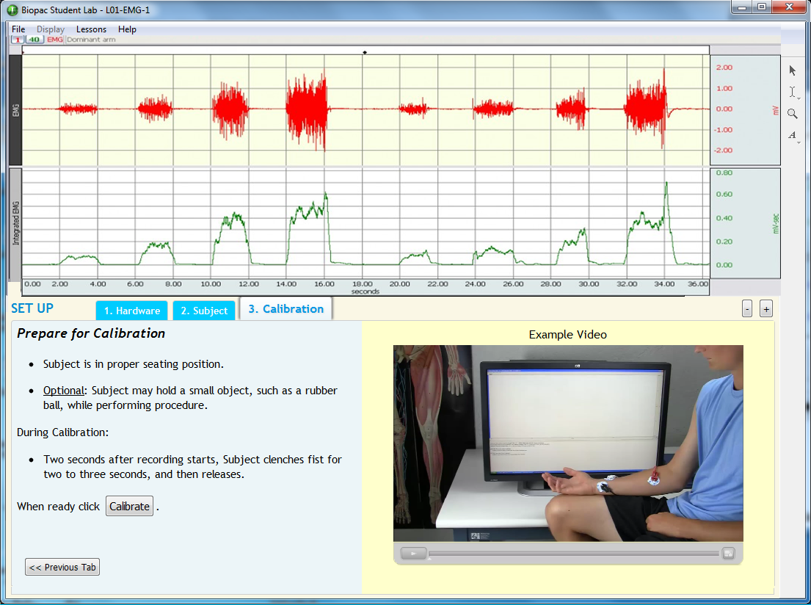811x605 pixels.
Task: Open the File menu
Action: click(18, 29)
